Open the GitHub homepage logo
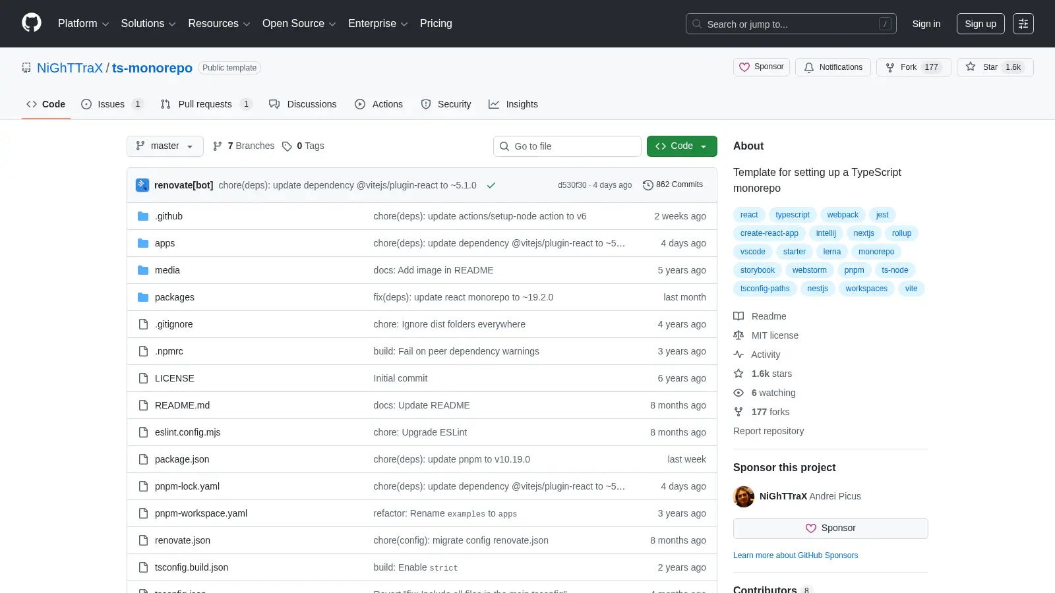1055x593 pixels. 32,23
